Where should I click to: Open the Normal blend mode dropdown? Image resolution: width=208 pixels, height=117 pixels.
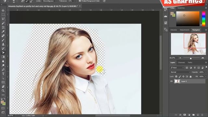[x=180, y=72]
